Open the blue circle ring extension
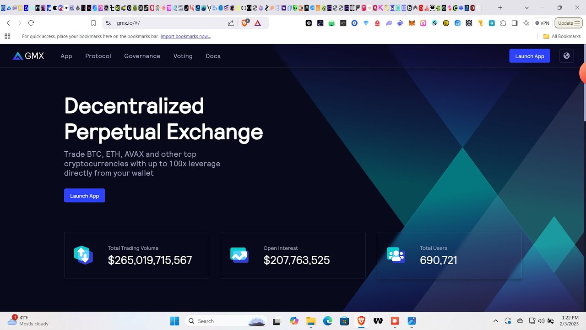Screen dimensions: 586x330 tap(354, 23)
